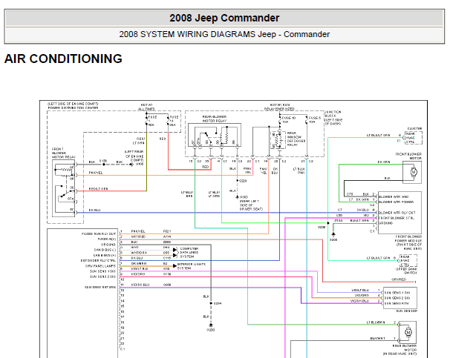The width and height of the screenshot is (450, 358).
Task: Click the 'BLOWER MTR RLY OUT' pin label
Action: 397,213
